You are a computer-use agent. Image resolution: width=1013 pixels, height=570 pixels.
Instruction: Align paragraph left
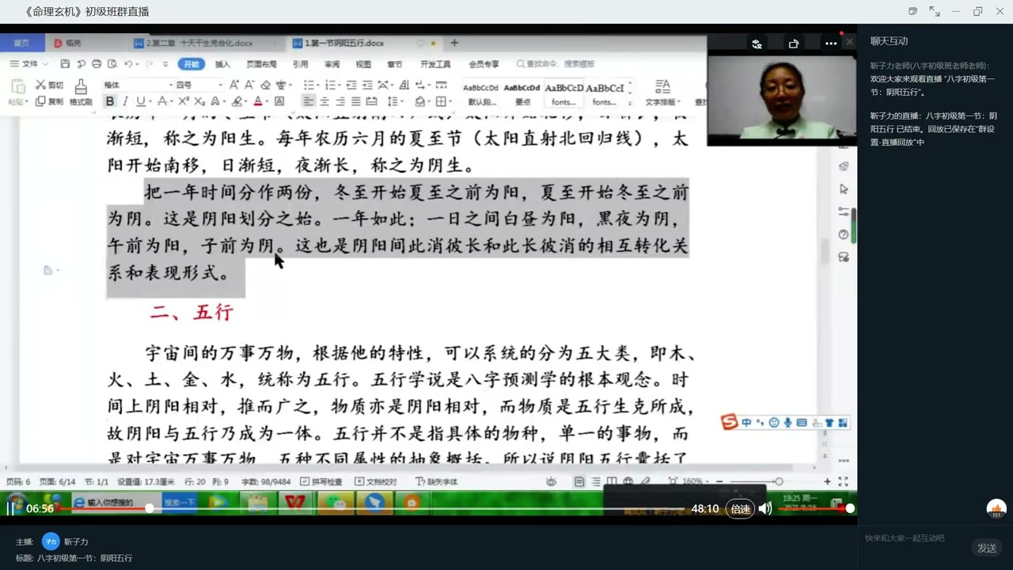pyautogui.click(x=309, y=101)
